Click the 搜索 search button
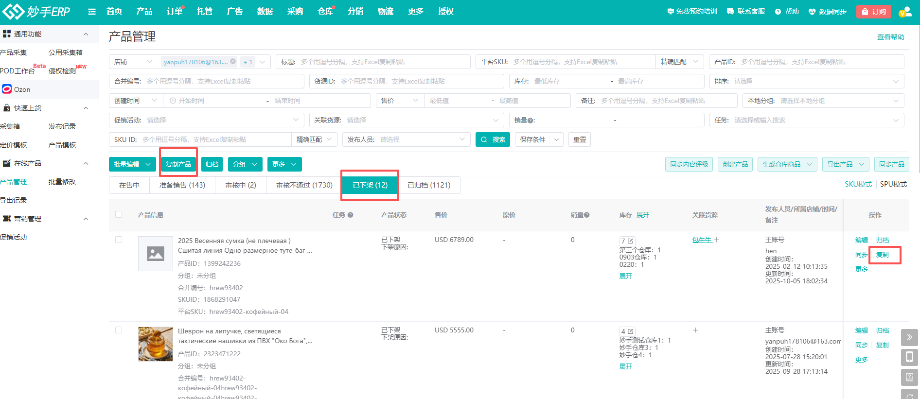Image resolution: width=920 pixels, height=399 pixels. 493,139
